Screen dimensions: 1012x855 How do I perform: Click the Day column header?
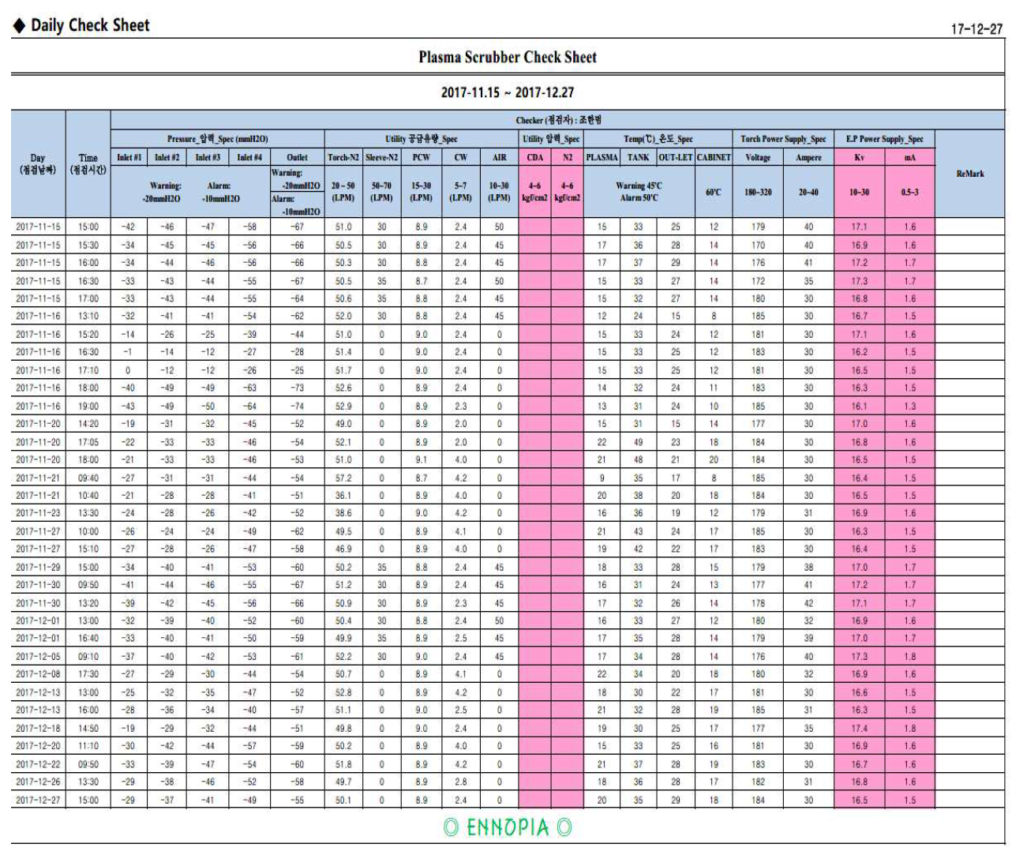38,163
